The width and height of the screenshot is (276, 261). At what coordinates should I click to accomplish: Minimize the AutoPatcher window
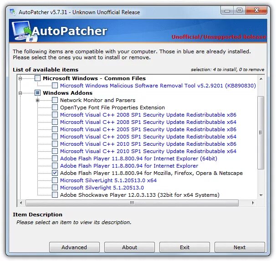227,10
